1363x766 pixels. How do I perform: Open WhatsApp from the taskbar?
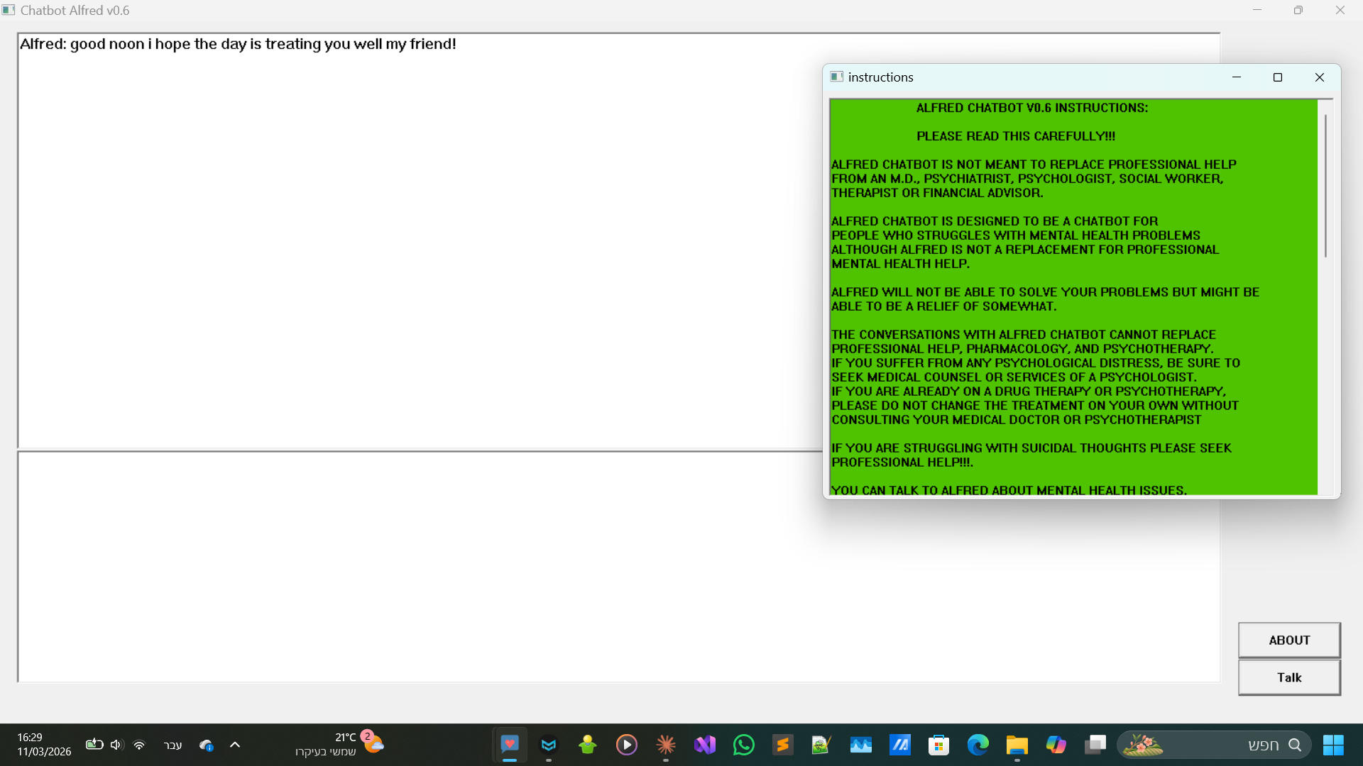click(743, 745)
